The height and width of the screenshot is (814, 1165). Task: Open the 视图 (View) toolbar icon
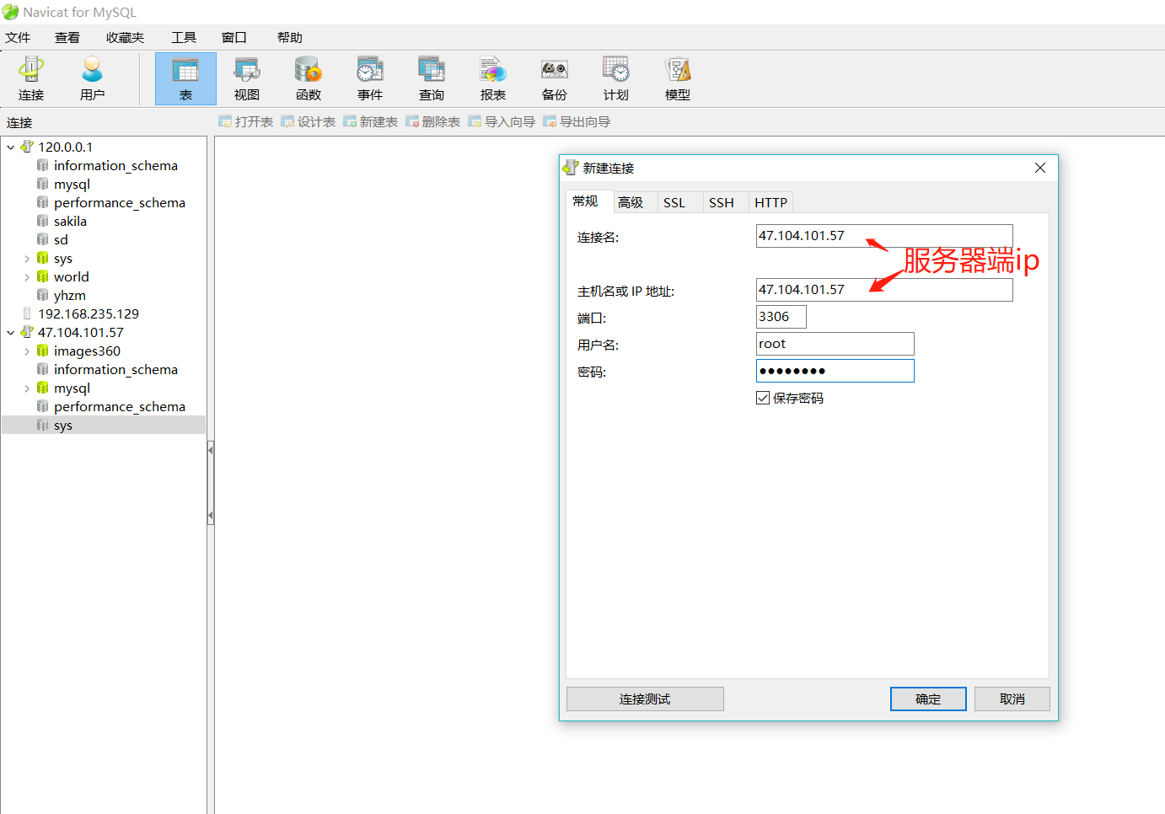pos(247,78)
